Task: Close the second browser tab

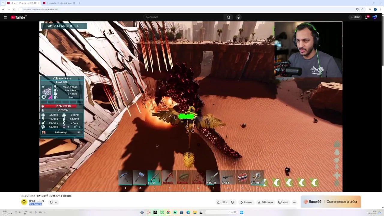Action: click(74, 3)
